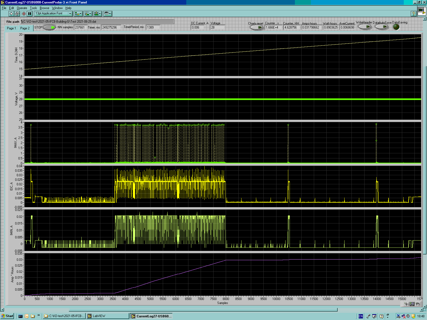Open the Align Objects dropdown

78,14
